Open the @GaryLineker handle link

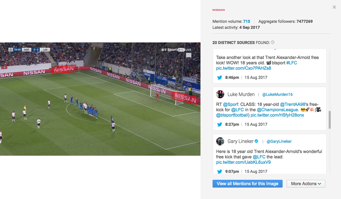[279, 141]
